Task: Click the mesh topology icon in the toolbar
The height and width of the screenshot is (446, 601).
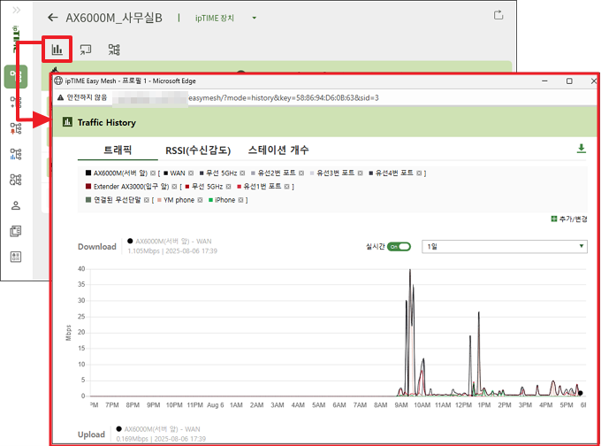Action: [114, 50]
